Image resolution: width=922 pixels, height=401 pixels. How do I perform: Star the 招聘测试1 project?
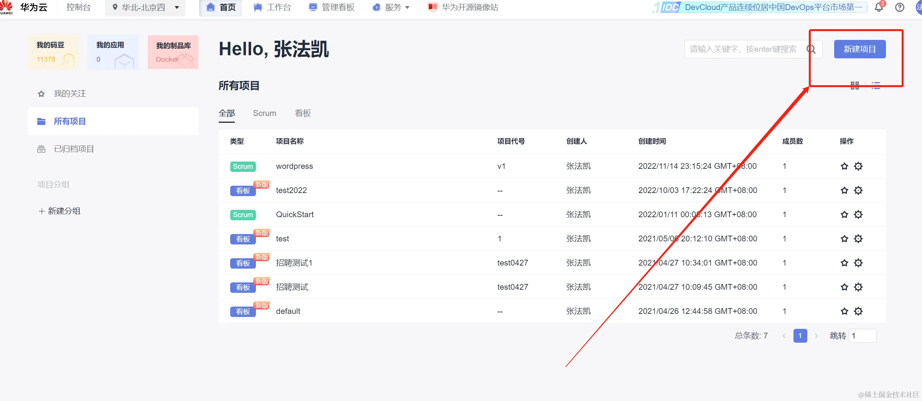(x=844, y=263)
